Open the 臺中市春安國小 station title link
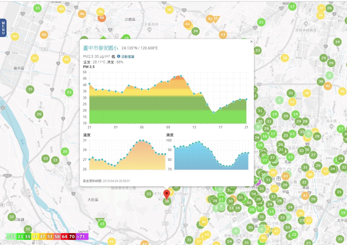Viewport: 347px width, 245px height. [101, 48]
